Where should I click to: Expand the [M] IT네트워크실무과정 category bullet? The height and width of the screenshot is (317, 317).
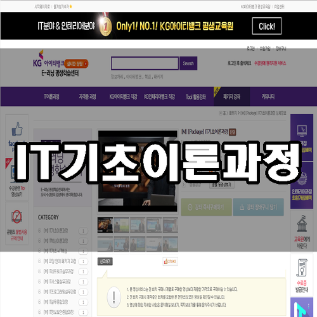39,271
